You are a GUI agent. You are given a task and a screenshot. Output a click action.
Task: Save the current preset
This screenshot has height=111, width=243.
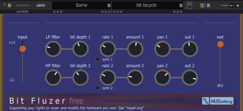[41, 5]
